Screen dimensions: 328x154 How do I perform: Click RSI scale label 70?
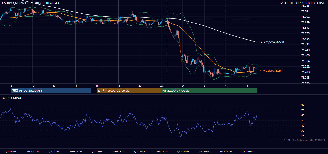coord(303,110)
